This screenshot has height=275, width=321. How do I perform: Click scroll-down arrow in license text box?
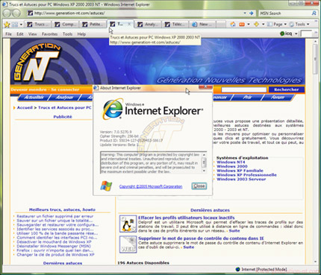pos(204,171)
